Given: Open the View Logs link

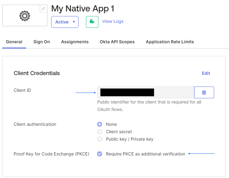Looking at the screenshot, I should 113,21.
